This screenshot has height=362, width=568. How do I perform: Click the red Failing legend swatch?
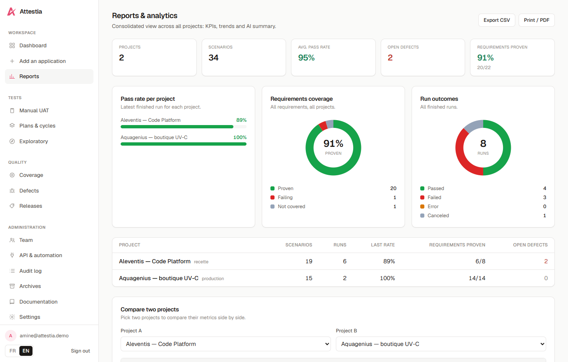pos(272,197)
